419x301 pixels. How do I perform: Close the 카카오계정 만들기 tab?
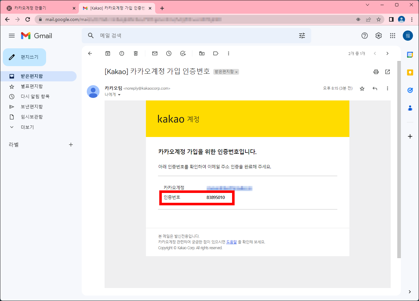pyautogui.click(x=74, y=8)
